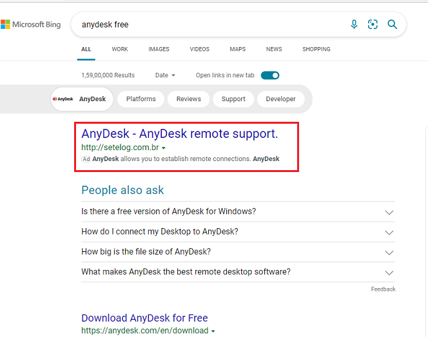
Task: Click the AnyDesk logo chip
Action: [83, 99]
